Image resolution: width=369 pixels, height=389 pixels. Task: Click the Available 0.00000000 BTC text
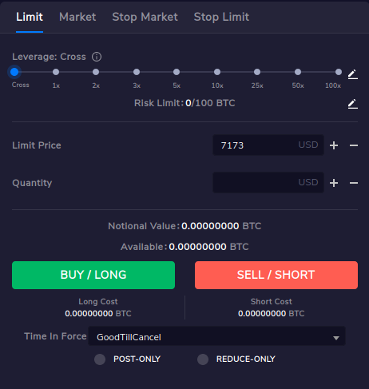(184, 247)
